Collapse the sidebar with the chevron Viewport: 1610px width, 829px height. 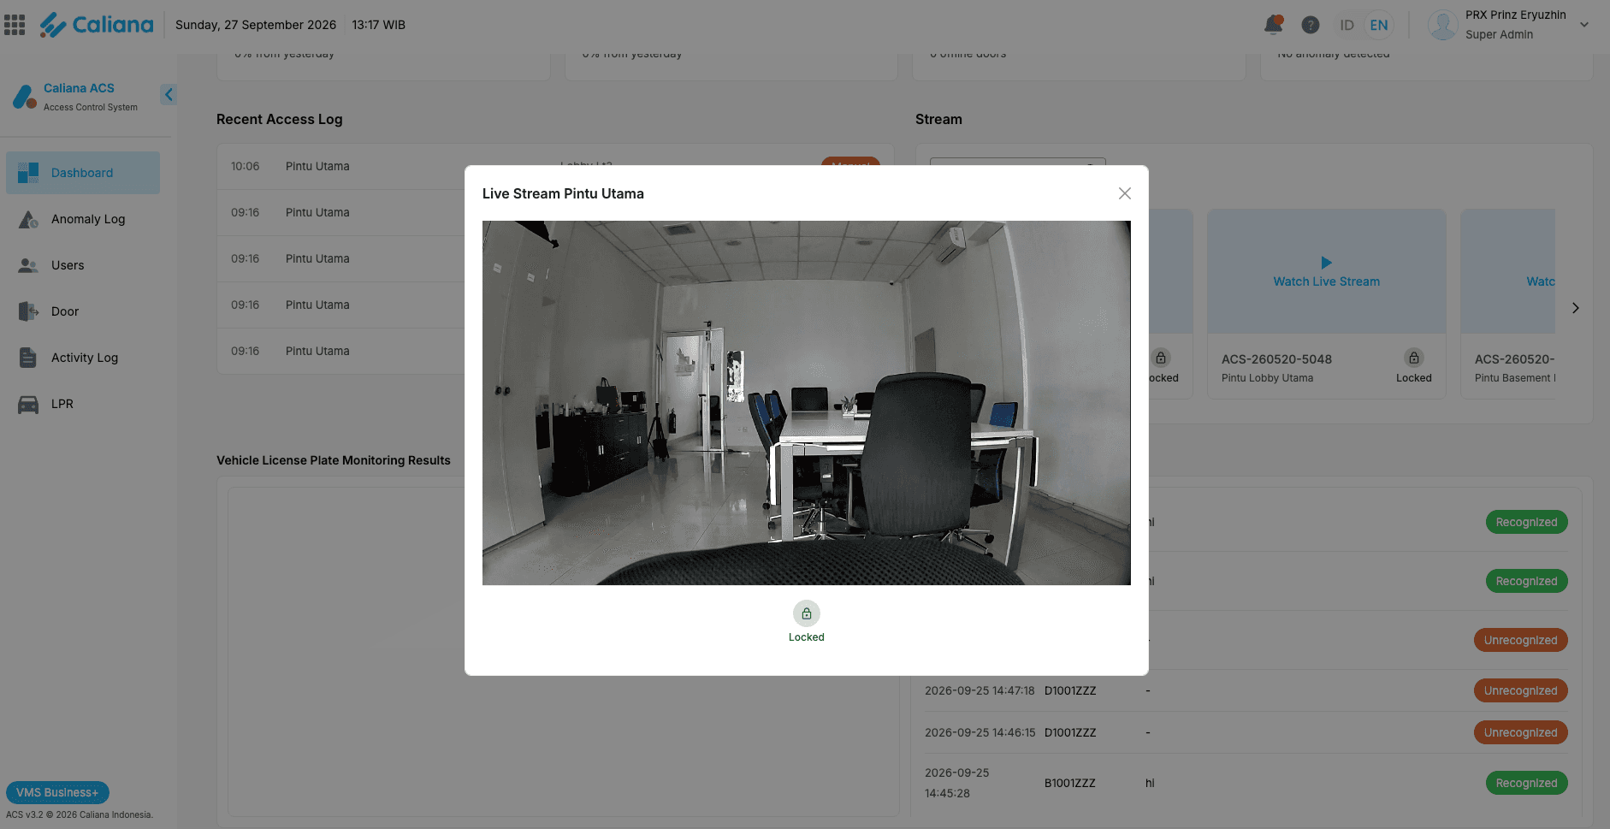click(x=169, y=94)
